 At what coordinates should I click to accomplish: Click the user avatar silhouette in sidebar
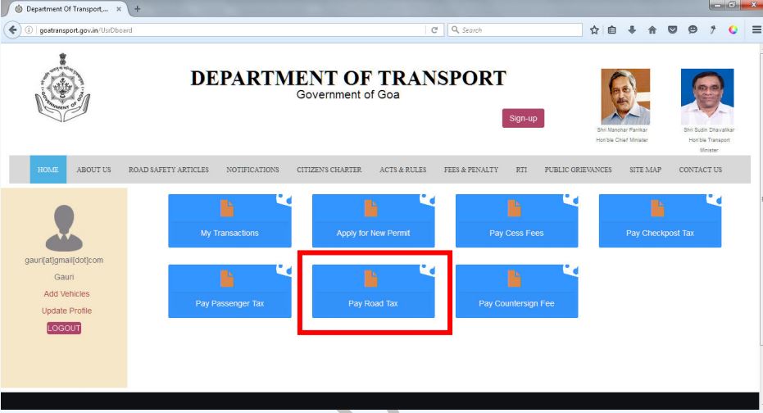[x=64, y=228]
